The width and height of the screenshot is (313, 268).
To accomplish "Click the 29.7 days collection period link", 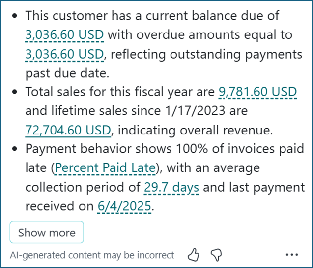I will (171, 188).
